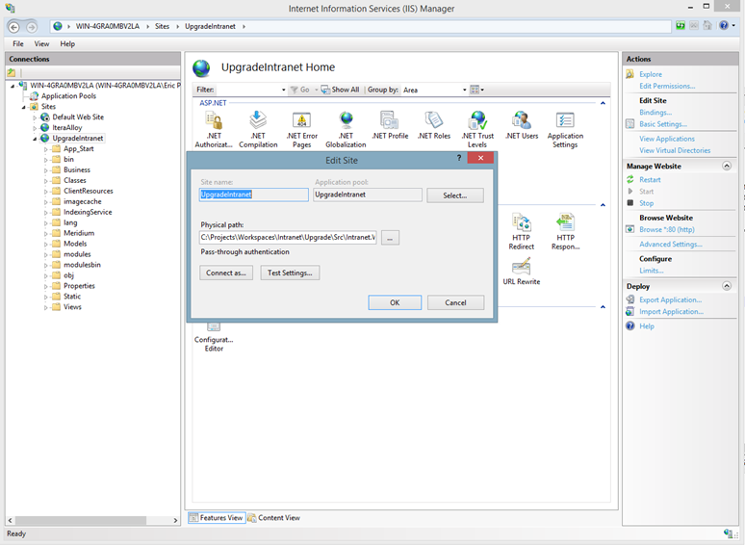Open the Application Settings icon

click(565, 121)
